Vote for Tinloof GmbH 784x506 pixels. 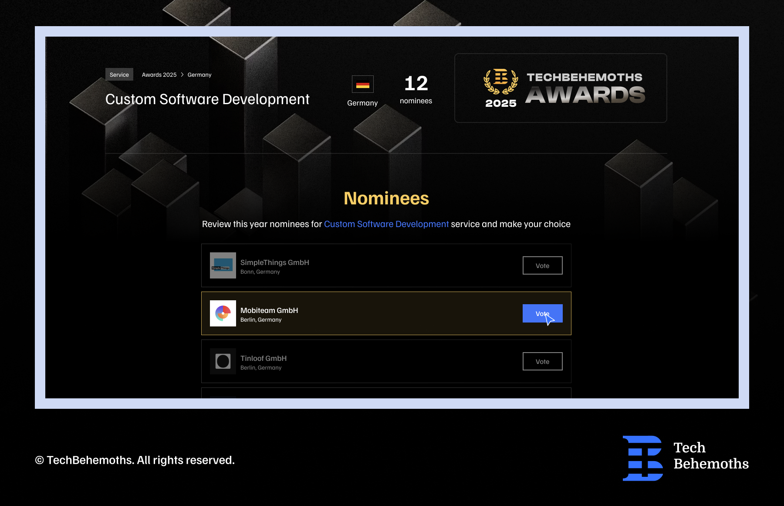pos(542,361)
